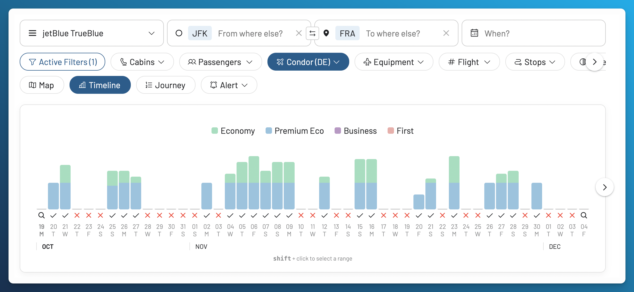Click the JFK airport chip
The height and width of the screenshot is (292, 634).
tap(200, 33)
